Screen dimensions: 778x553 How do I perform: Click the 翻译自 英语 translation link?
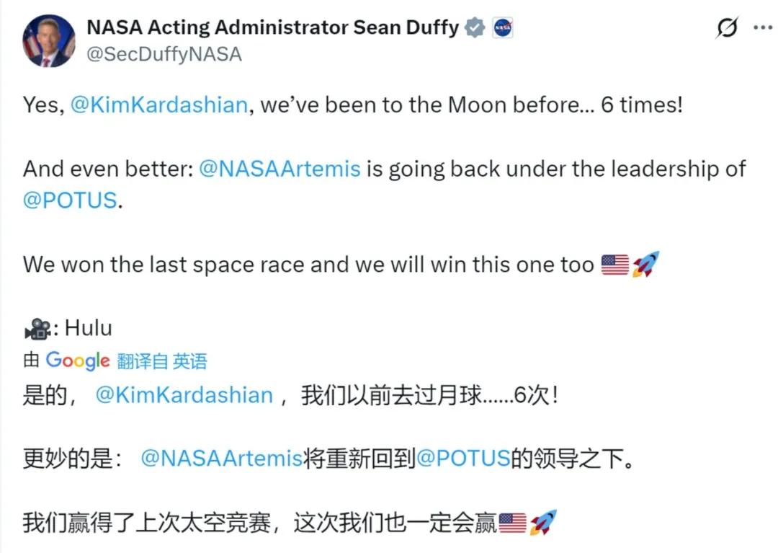pyautogui.click(x=162, y=361)
